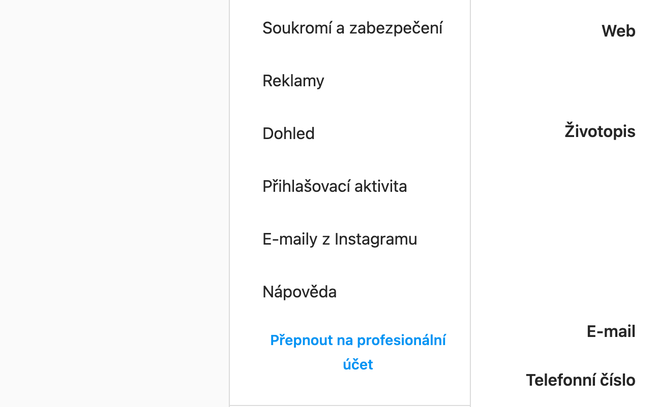Click the Životopis field label
This screenshot has height=407, width=657.
pyautogui.click(x=600, y=131)
